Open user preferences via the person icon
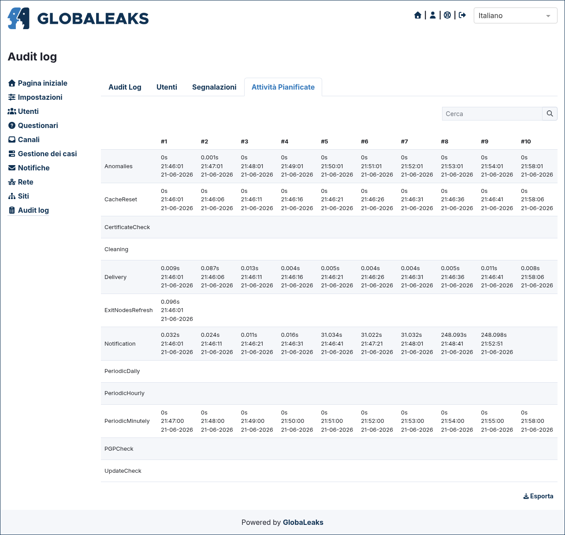 pos(433,15)
